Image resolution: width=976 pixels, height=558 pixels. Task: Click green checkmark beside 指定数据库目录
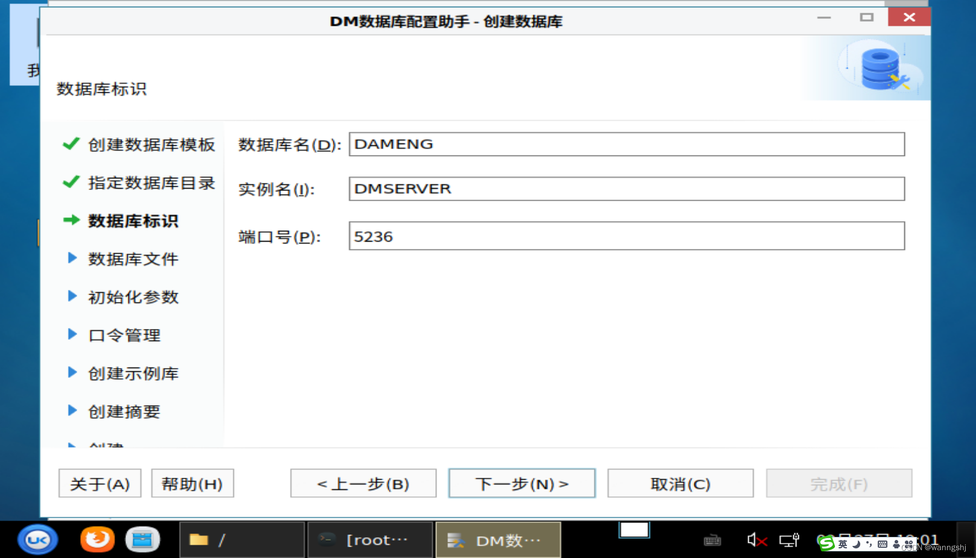pos(71,181)
